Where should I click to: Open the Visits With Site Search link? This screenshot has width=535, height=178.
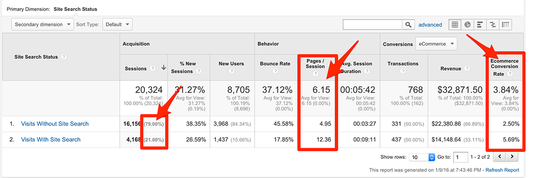coord(51,139)
